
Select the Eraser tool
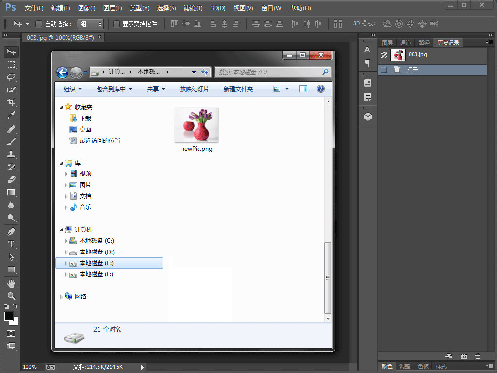pos(11,180)
